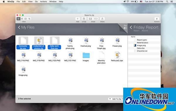Switch to cover flow view

[x=29, y=19]
